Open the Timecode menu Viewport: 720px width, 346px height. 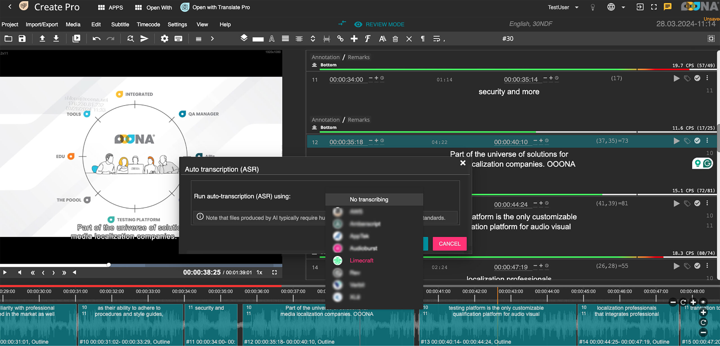148,24
